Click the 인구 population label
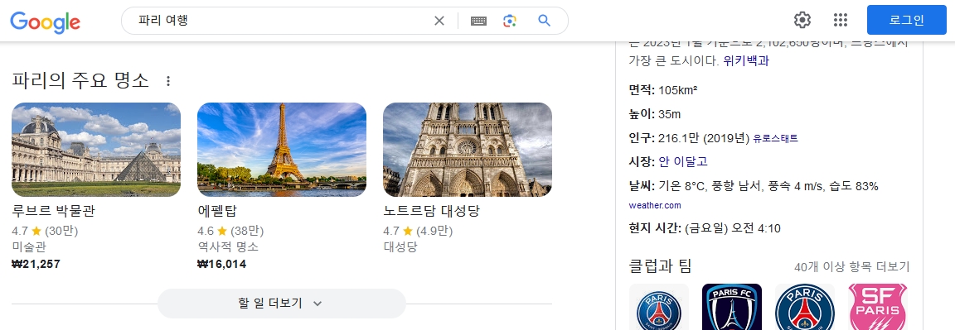 pos(642,138)
